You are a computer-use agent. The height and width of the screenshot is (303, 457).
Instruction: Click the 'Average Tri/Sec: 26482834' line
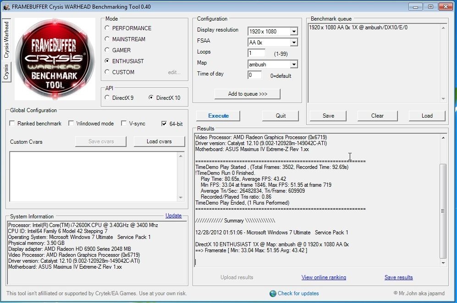point(253,191)
